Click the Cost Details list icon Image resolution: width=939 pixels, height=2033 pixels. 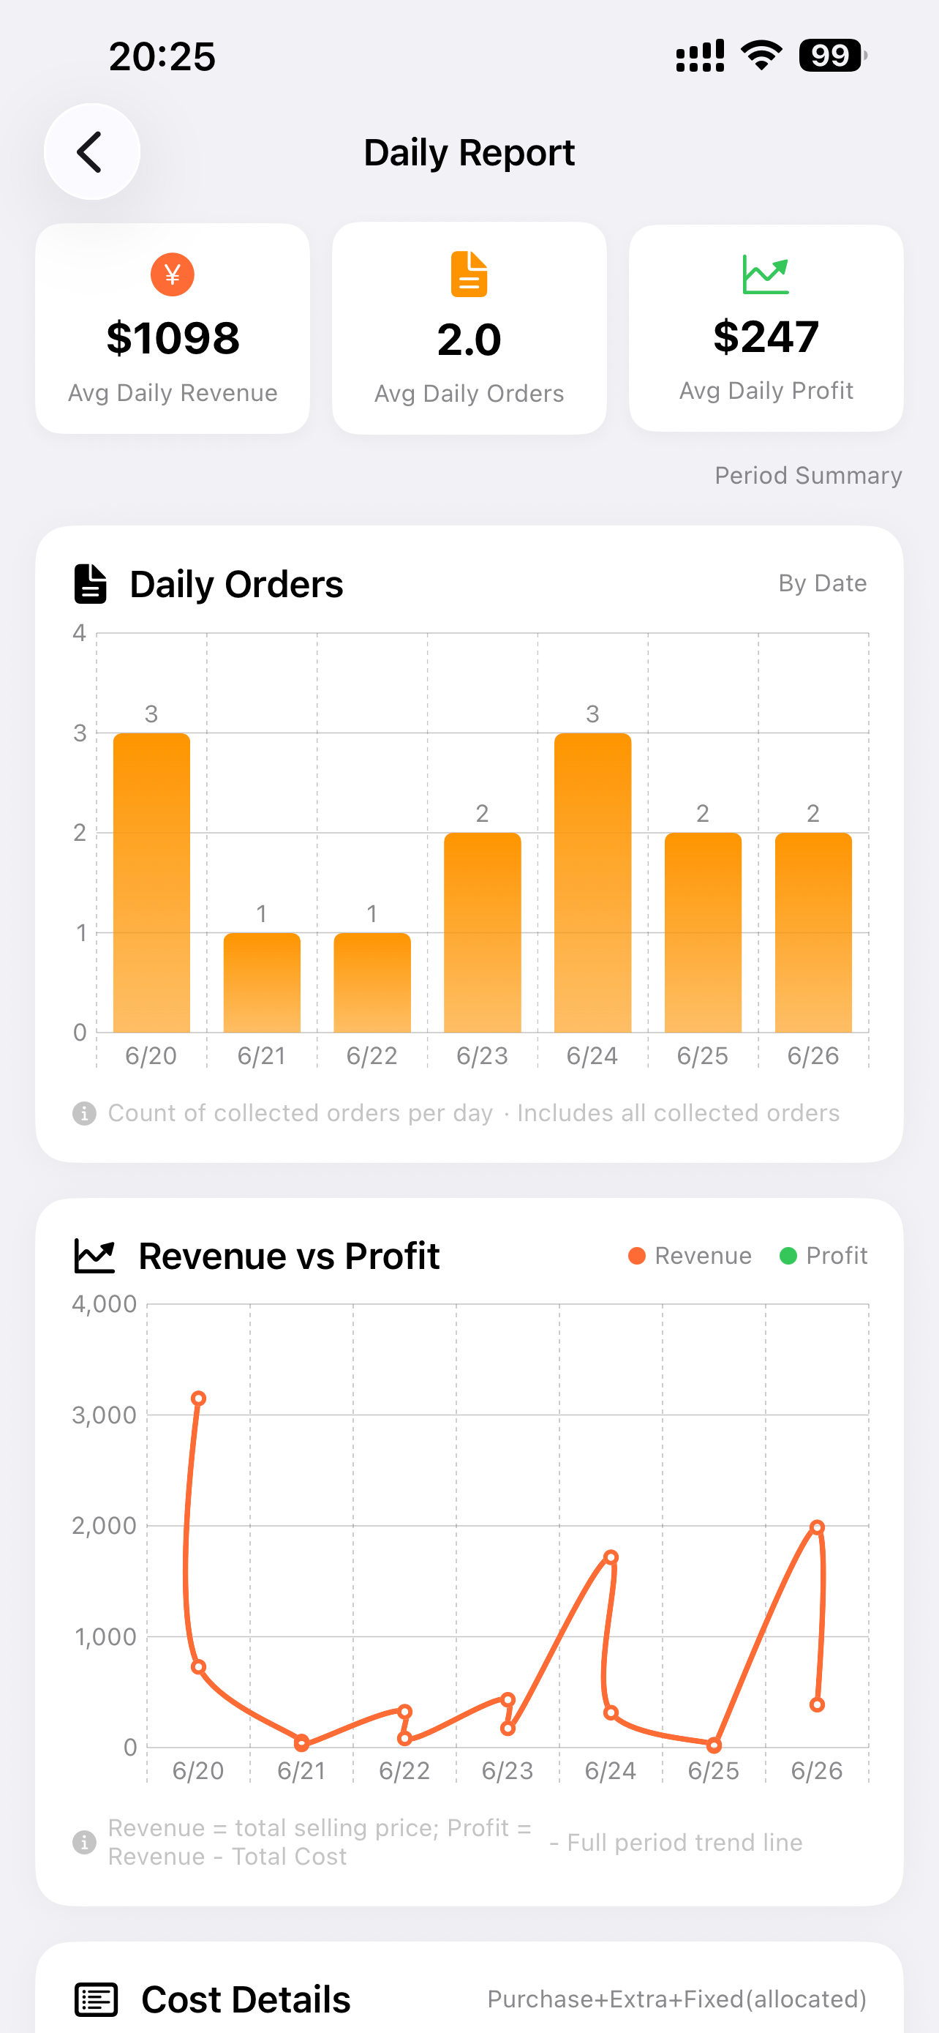97,2000
